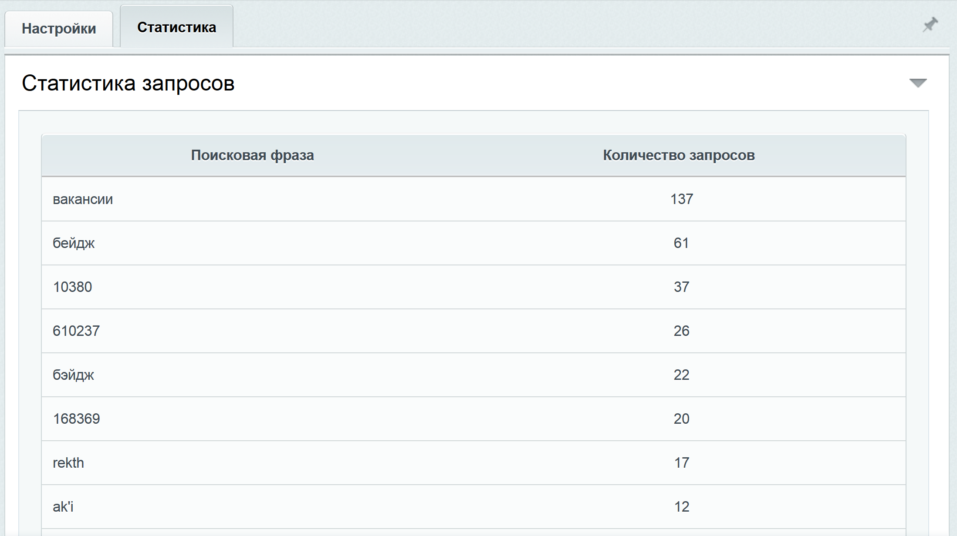
Task: Click the 26 request count value
Action: pos(681,331)
